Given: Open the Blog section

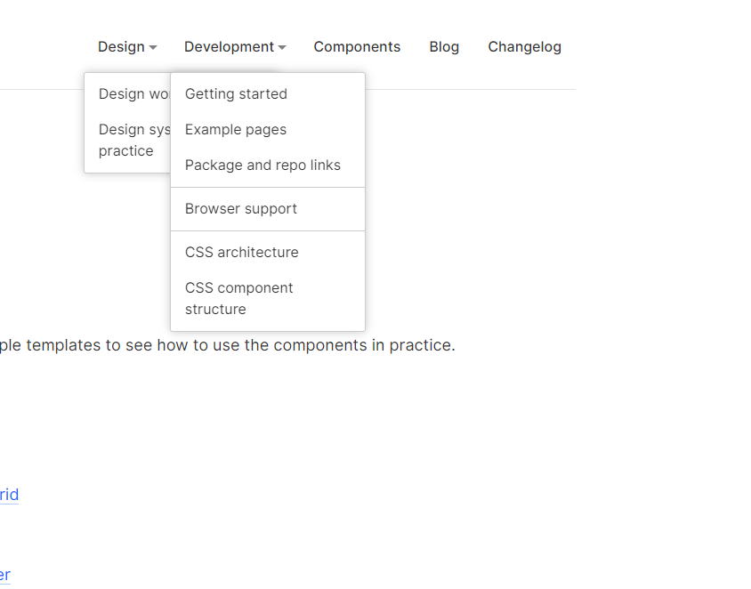Looking at the screenshot, I should 444,47.
